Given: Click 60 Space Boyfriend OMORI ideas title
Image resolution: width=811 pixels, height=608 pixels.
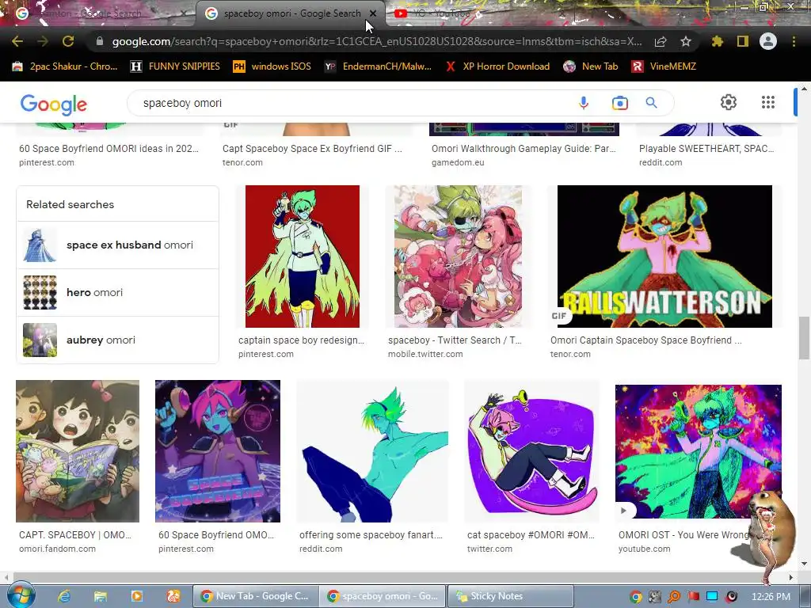Looking at the screenshot, I should point(109,148).
